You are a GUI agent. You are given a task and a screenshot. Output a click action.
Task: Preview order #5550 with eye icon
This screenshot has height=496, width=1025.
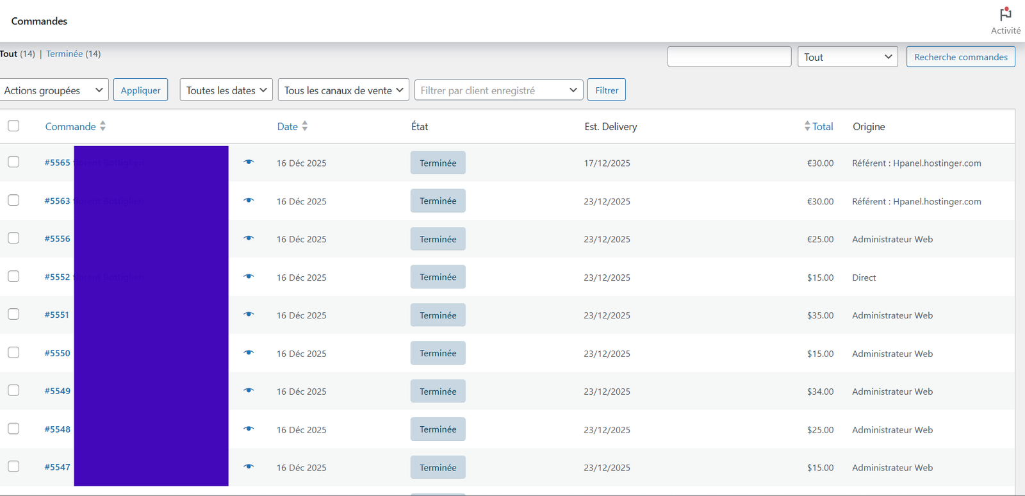(x=249, y=353)
